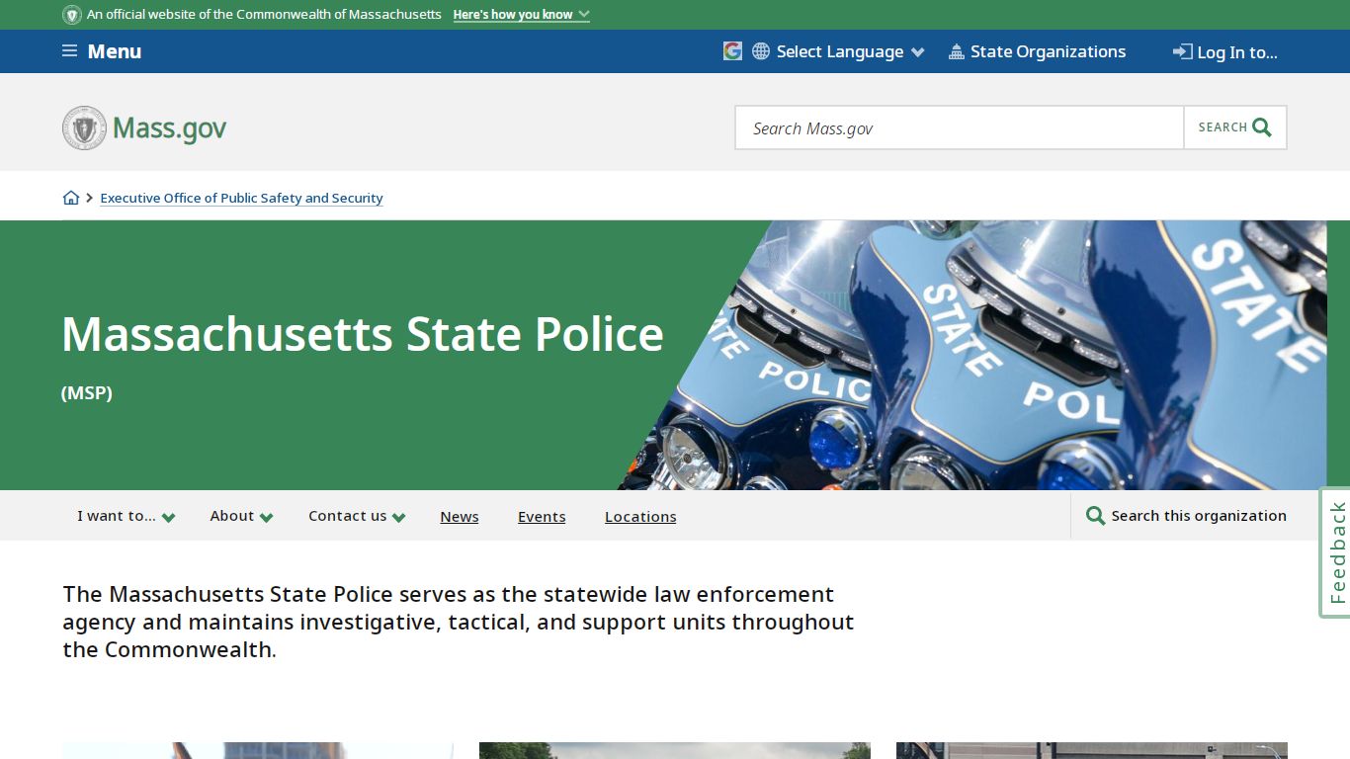Open the main Menu label

point(115,51)
